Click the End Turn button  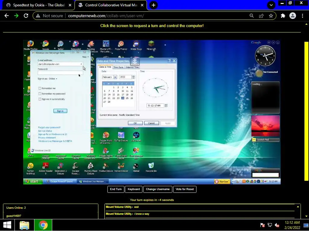116,189
